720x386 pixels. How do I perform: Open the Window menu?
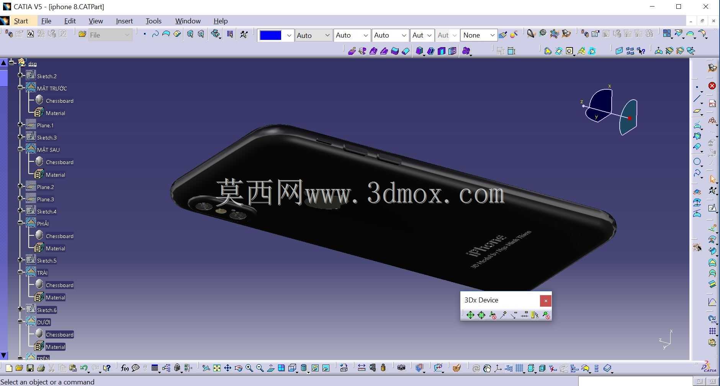pyautogui.click(x=188, y=21)
